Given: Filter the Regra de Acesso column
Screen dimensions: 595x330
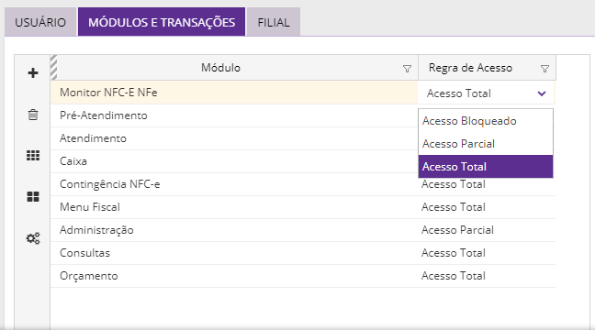Looking at the screenshot, I should pyautogui.click(x=544, y=69).
